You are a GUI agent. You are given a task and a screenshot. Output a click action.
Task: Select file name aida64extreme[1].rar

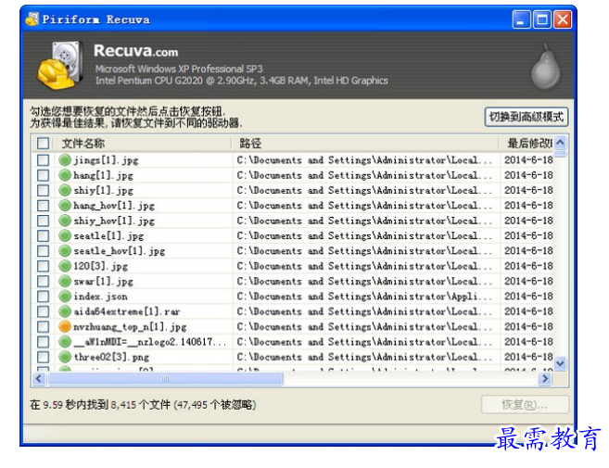pyautogui.click(x=127, y=311)
